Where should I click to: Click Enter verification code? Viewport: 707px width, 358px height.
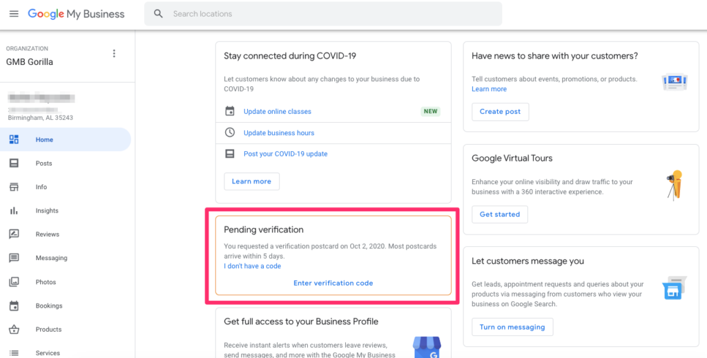[333, 284]
